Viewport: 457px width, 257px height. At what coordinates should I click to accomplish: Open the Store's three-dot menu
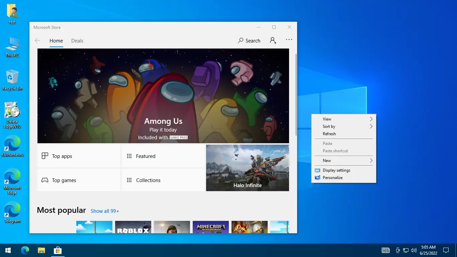(x=289, y=40)
